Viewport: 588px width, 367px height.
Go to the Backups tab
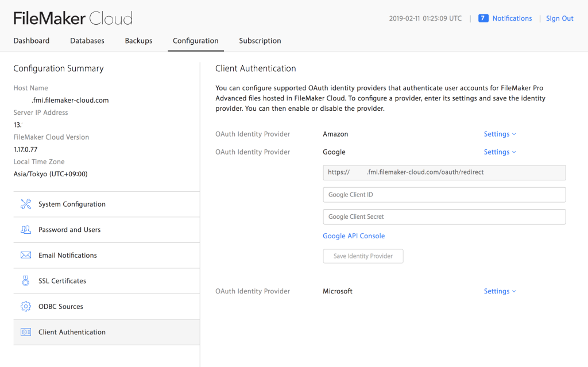(138, 41)
